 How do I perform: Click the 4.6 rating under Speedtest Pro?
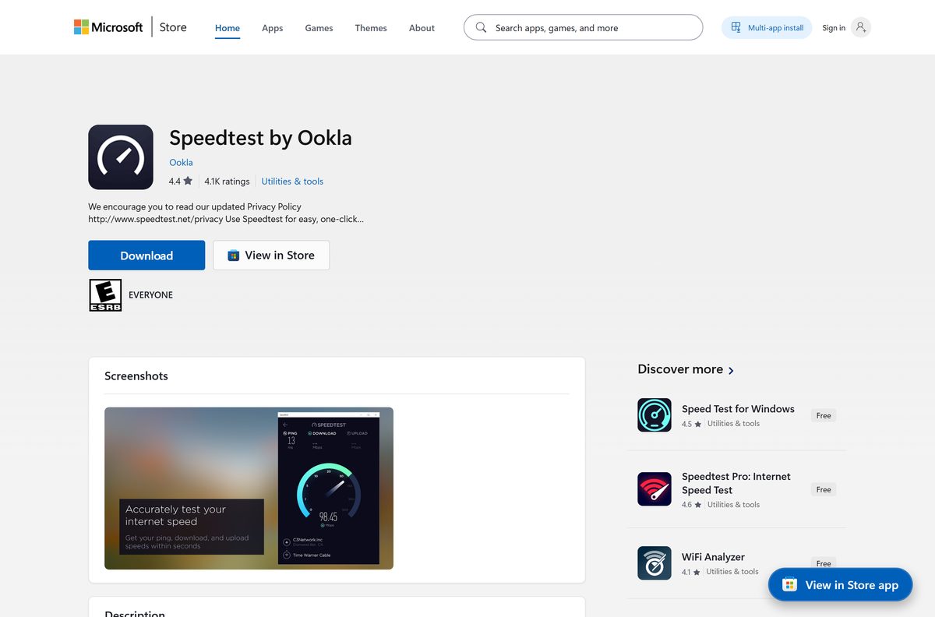tap(691, 505)
